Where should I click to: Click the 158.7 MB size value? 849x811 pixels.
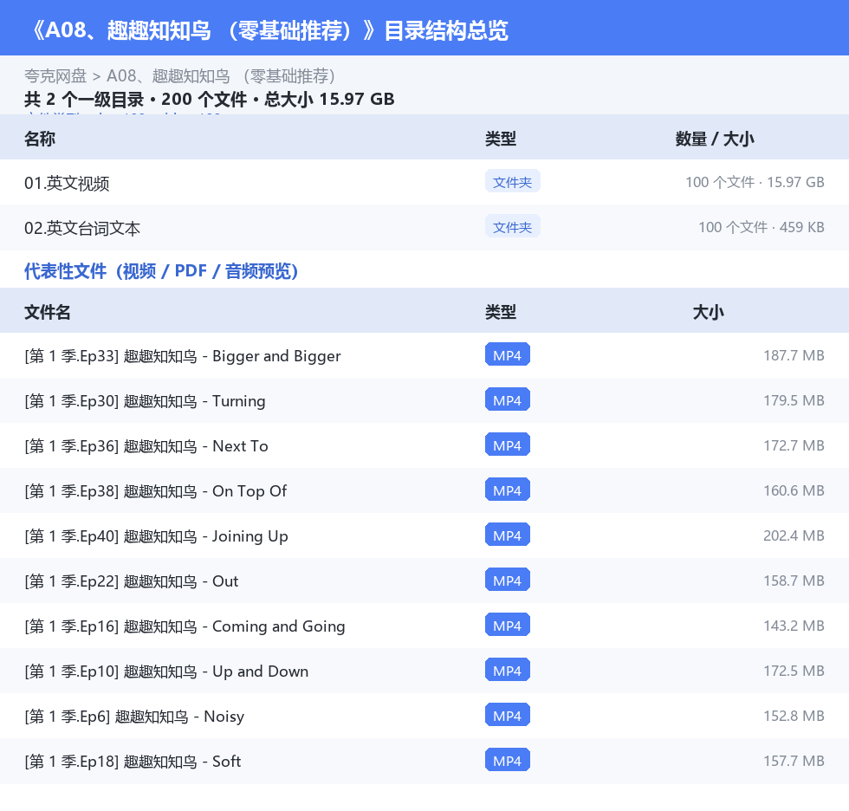click(794, 581)
